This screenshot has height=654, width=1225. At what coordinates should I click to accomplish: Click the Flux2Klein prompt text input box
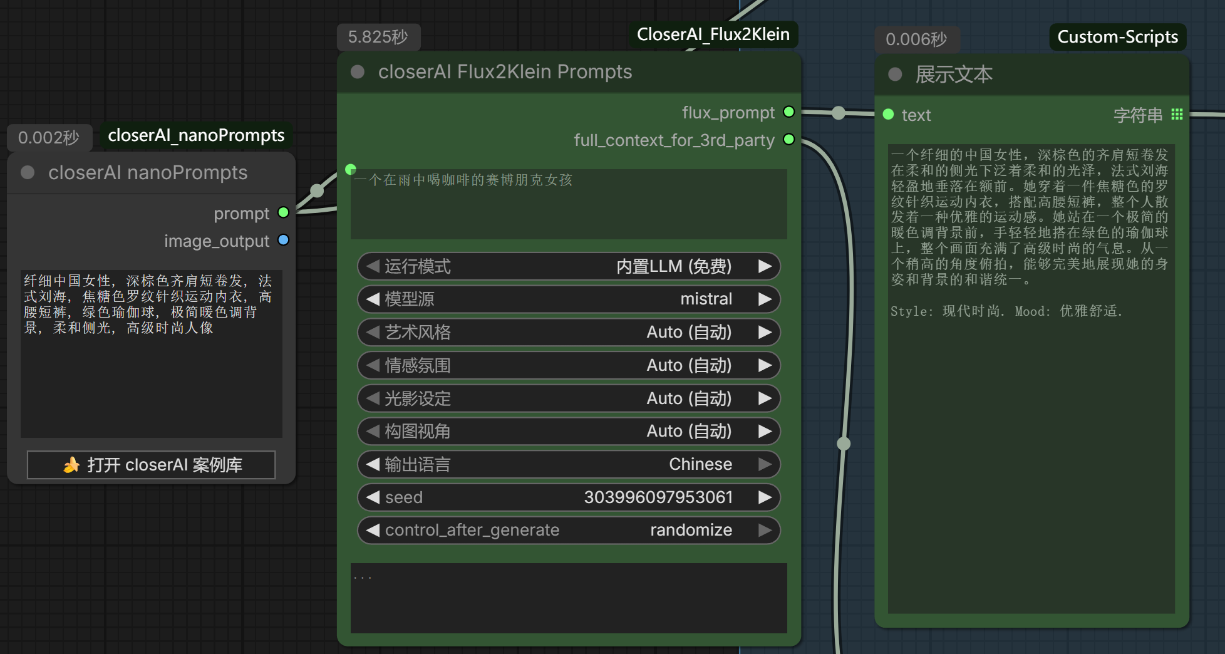(x=568, y=204)
